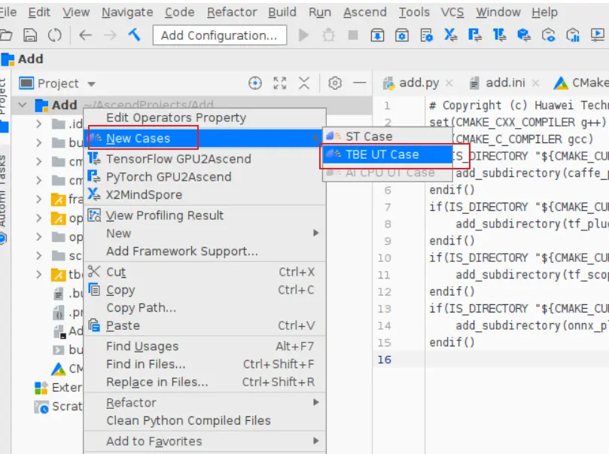Click the toolbar box icon with gear
This screenshot has height=454, width=609.
[402, 35]
